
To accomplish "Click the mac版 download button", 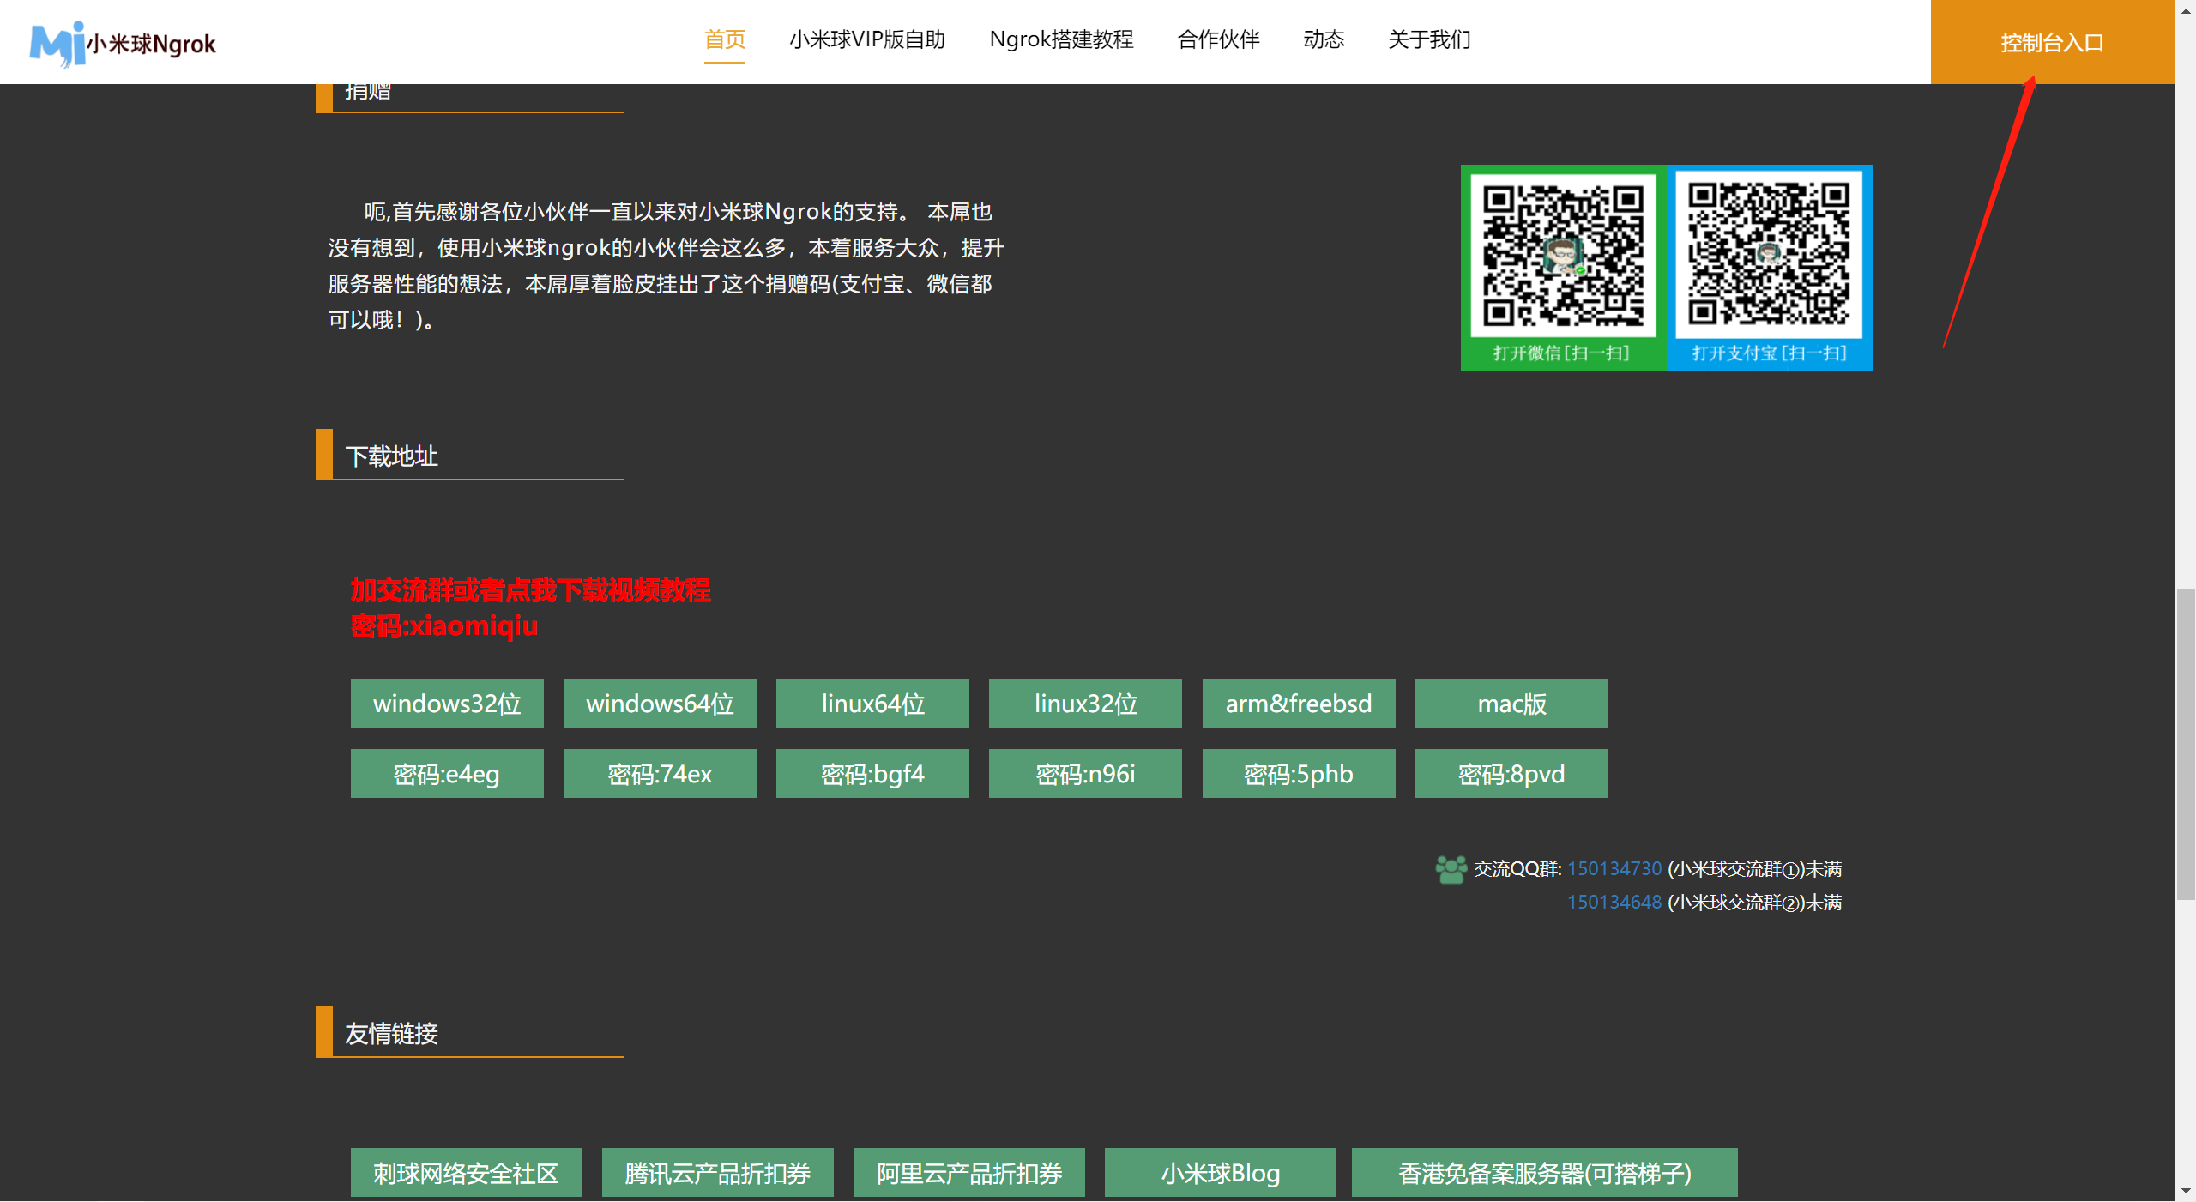I will [1511, 704].
